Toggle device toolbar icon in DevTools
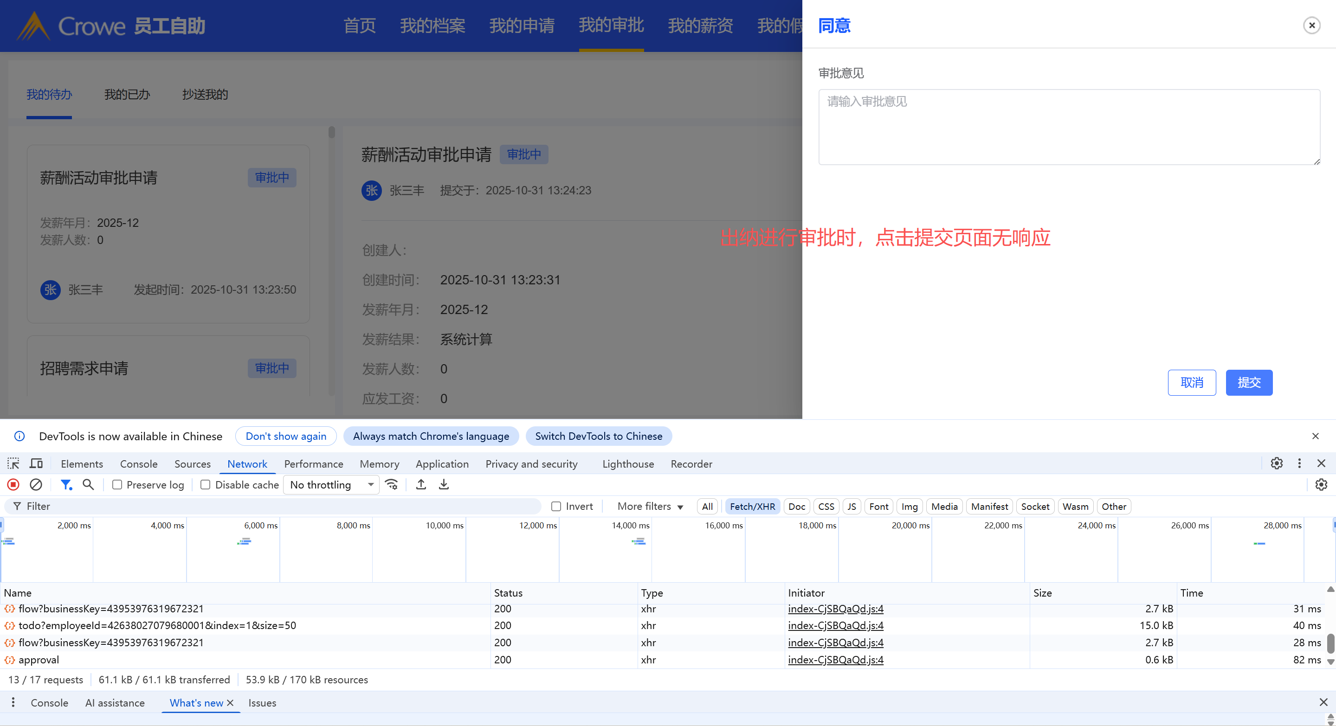Screen dimensions: 1336x726 (x=36, y=463)
